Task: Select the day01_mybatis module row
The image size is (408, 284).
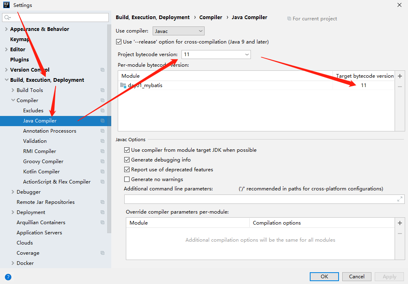Action: pos(256,85)
